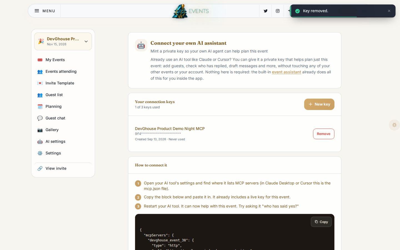Open the Twitter social link icon

pyautogui.click(x=266, y=11)
